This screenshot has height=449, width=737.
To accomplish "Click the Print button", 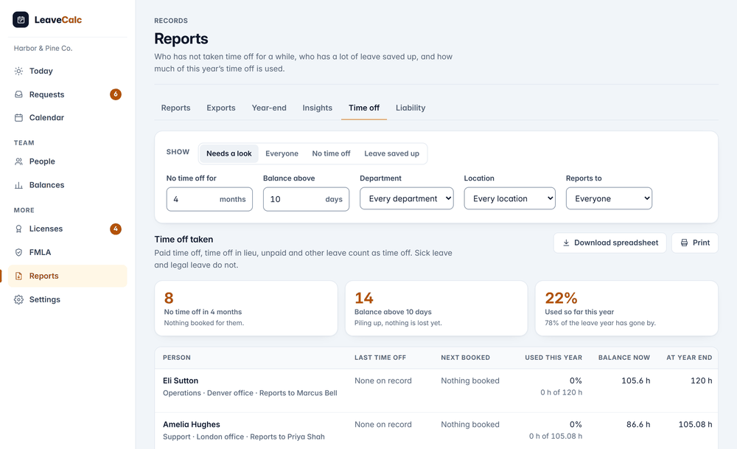I will pyautogui.click(x=695, y=243).
